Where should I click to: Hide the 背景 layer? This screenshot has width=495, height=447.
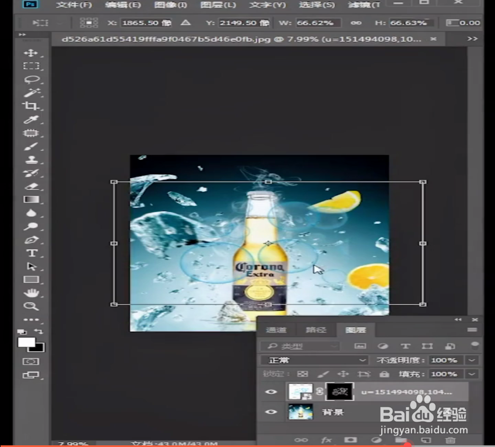271,412
